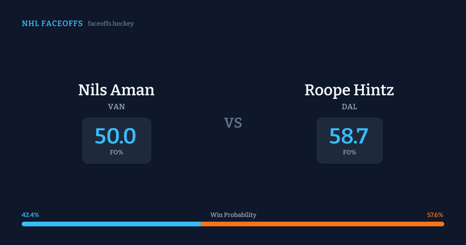The width and height of the screenshot is (466, 245).
Task: Click the Win Probability label
Action: coord(233,215)
